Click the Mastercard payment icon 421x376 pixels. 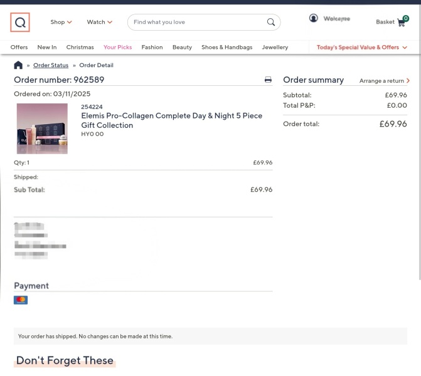(x=21, y=300)
